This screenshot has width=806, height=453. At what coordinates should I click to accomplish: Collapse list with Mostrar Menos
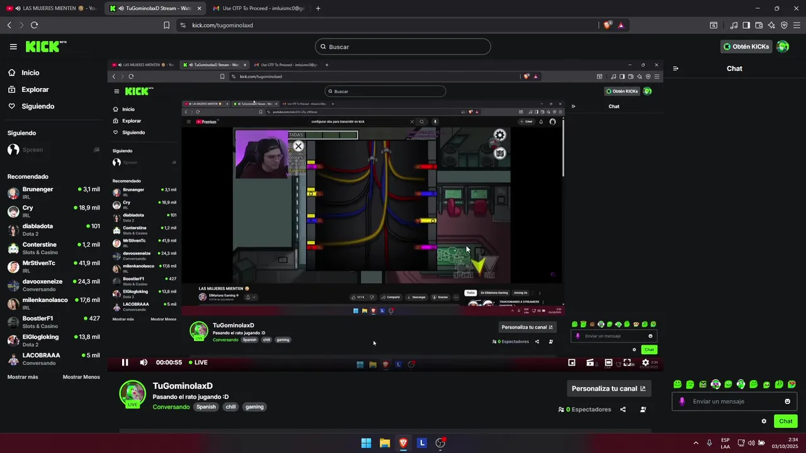pos(81,377)
